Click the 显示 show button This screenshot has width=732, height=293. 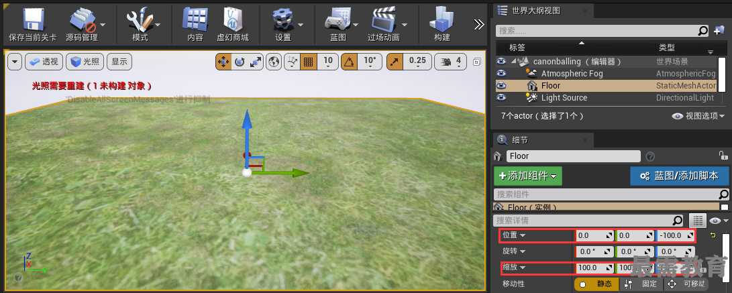pyautogui.click(x=119, y=62)
